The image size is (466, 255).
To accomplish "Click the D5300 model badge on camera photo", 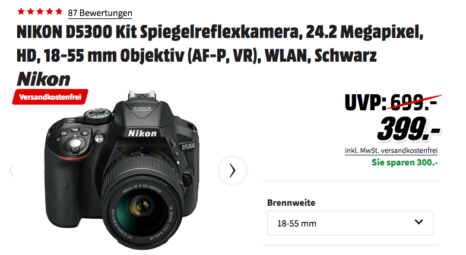I will [189, 146].
